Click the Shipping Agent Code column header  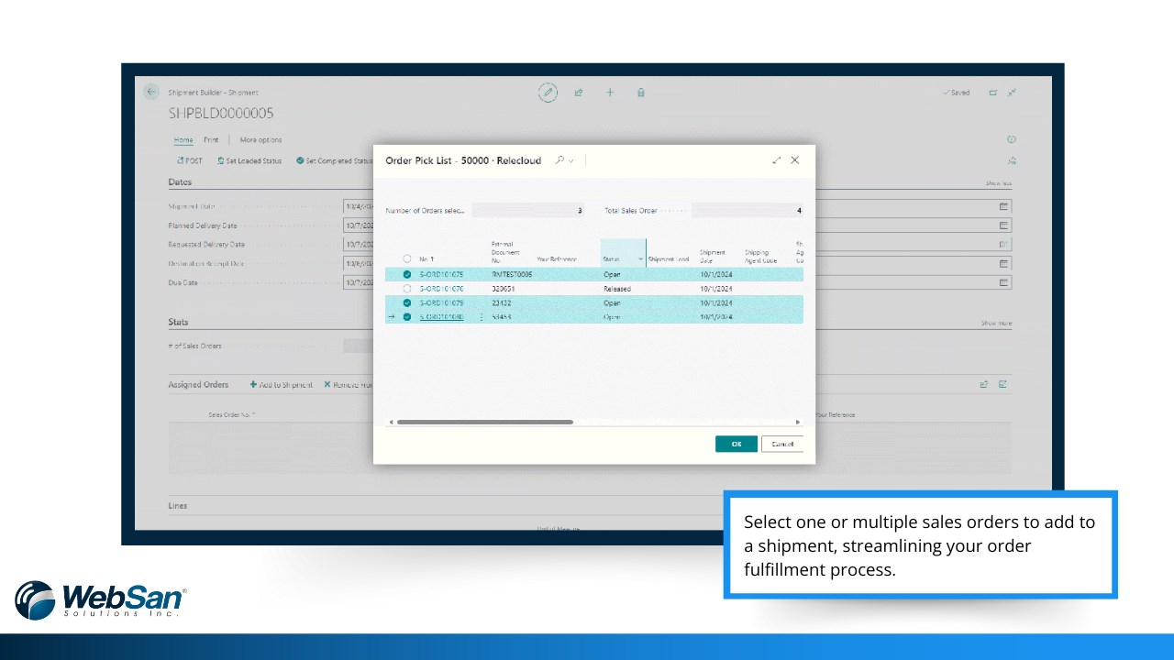[761, 256]
